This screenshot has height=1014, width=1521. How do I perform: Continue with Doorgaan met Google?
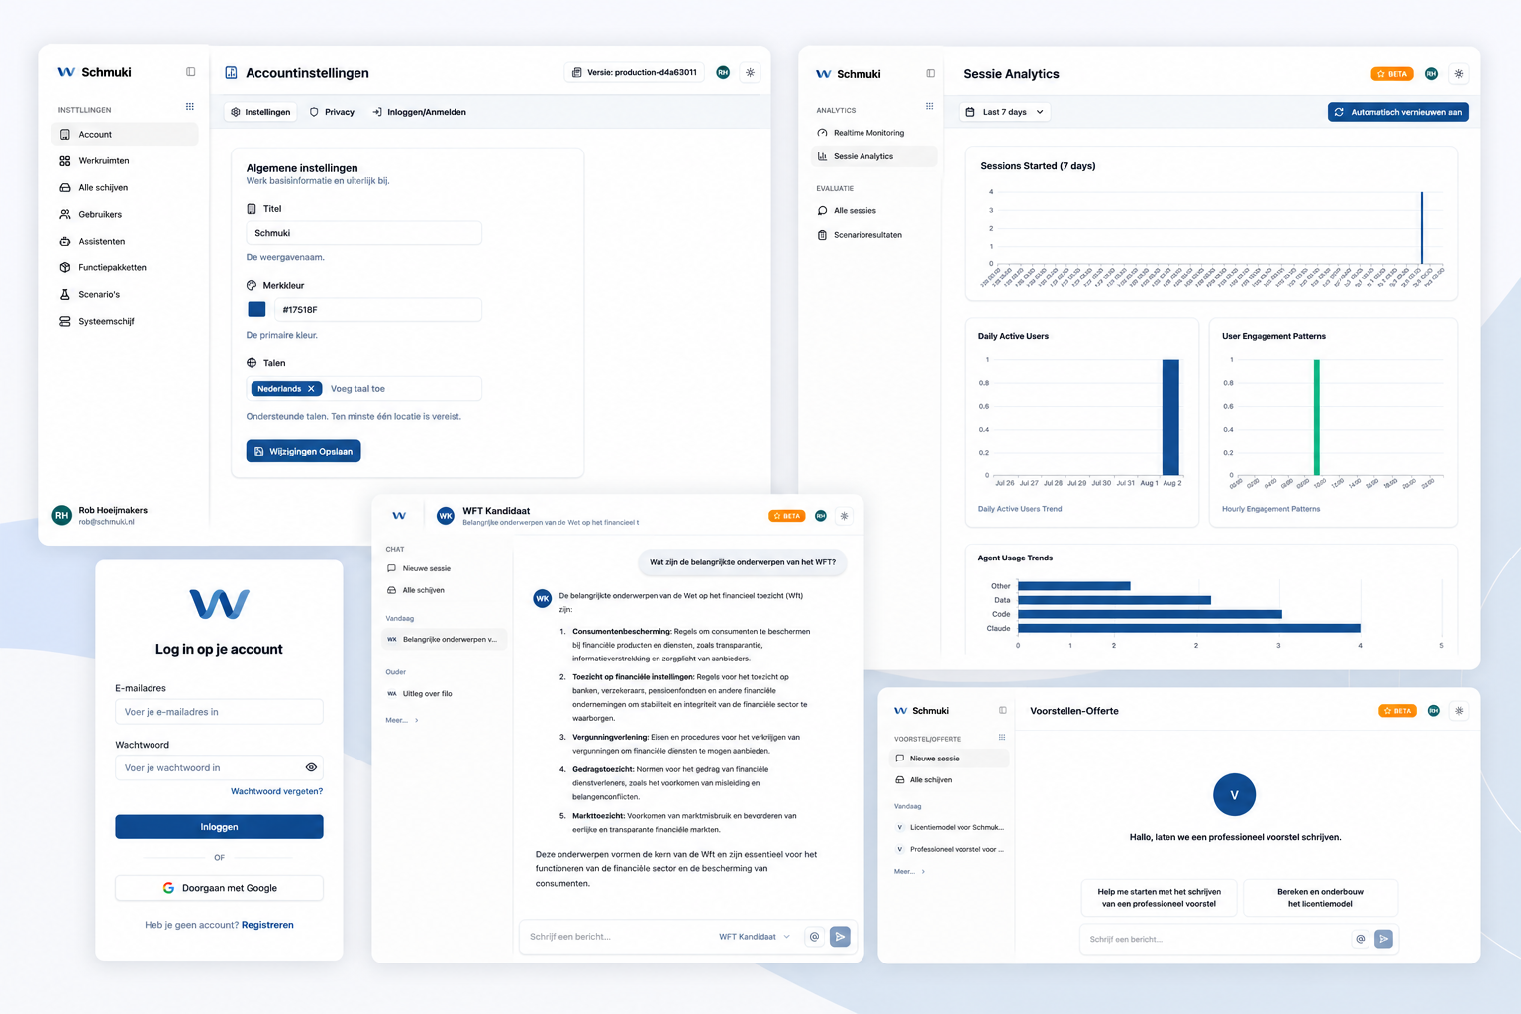[x=219, y=888]
